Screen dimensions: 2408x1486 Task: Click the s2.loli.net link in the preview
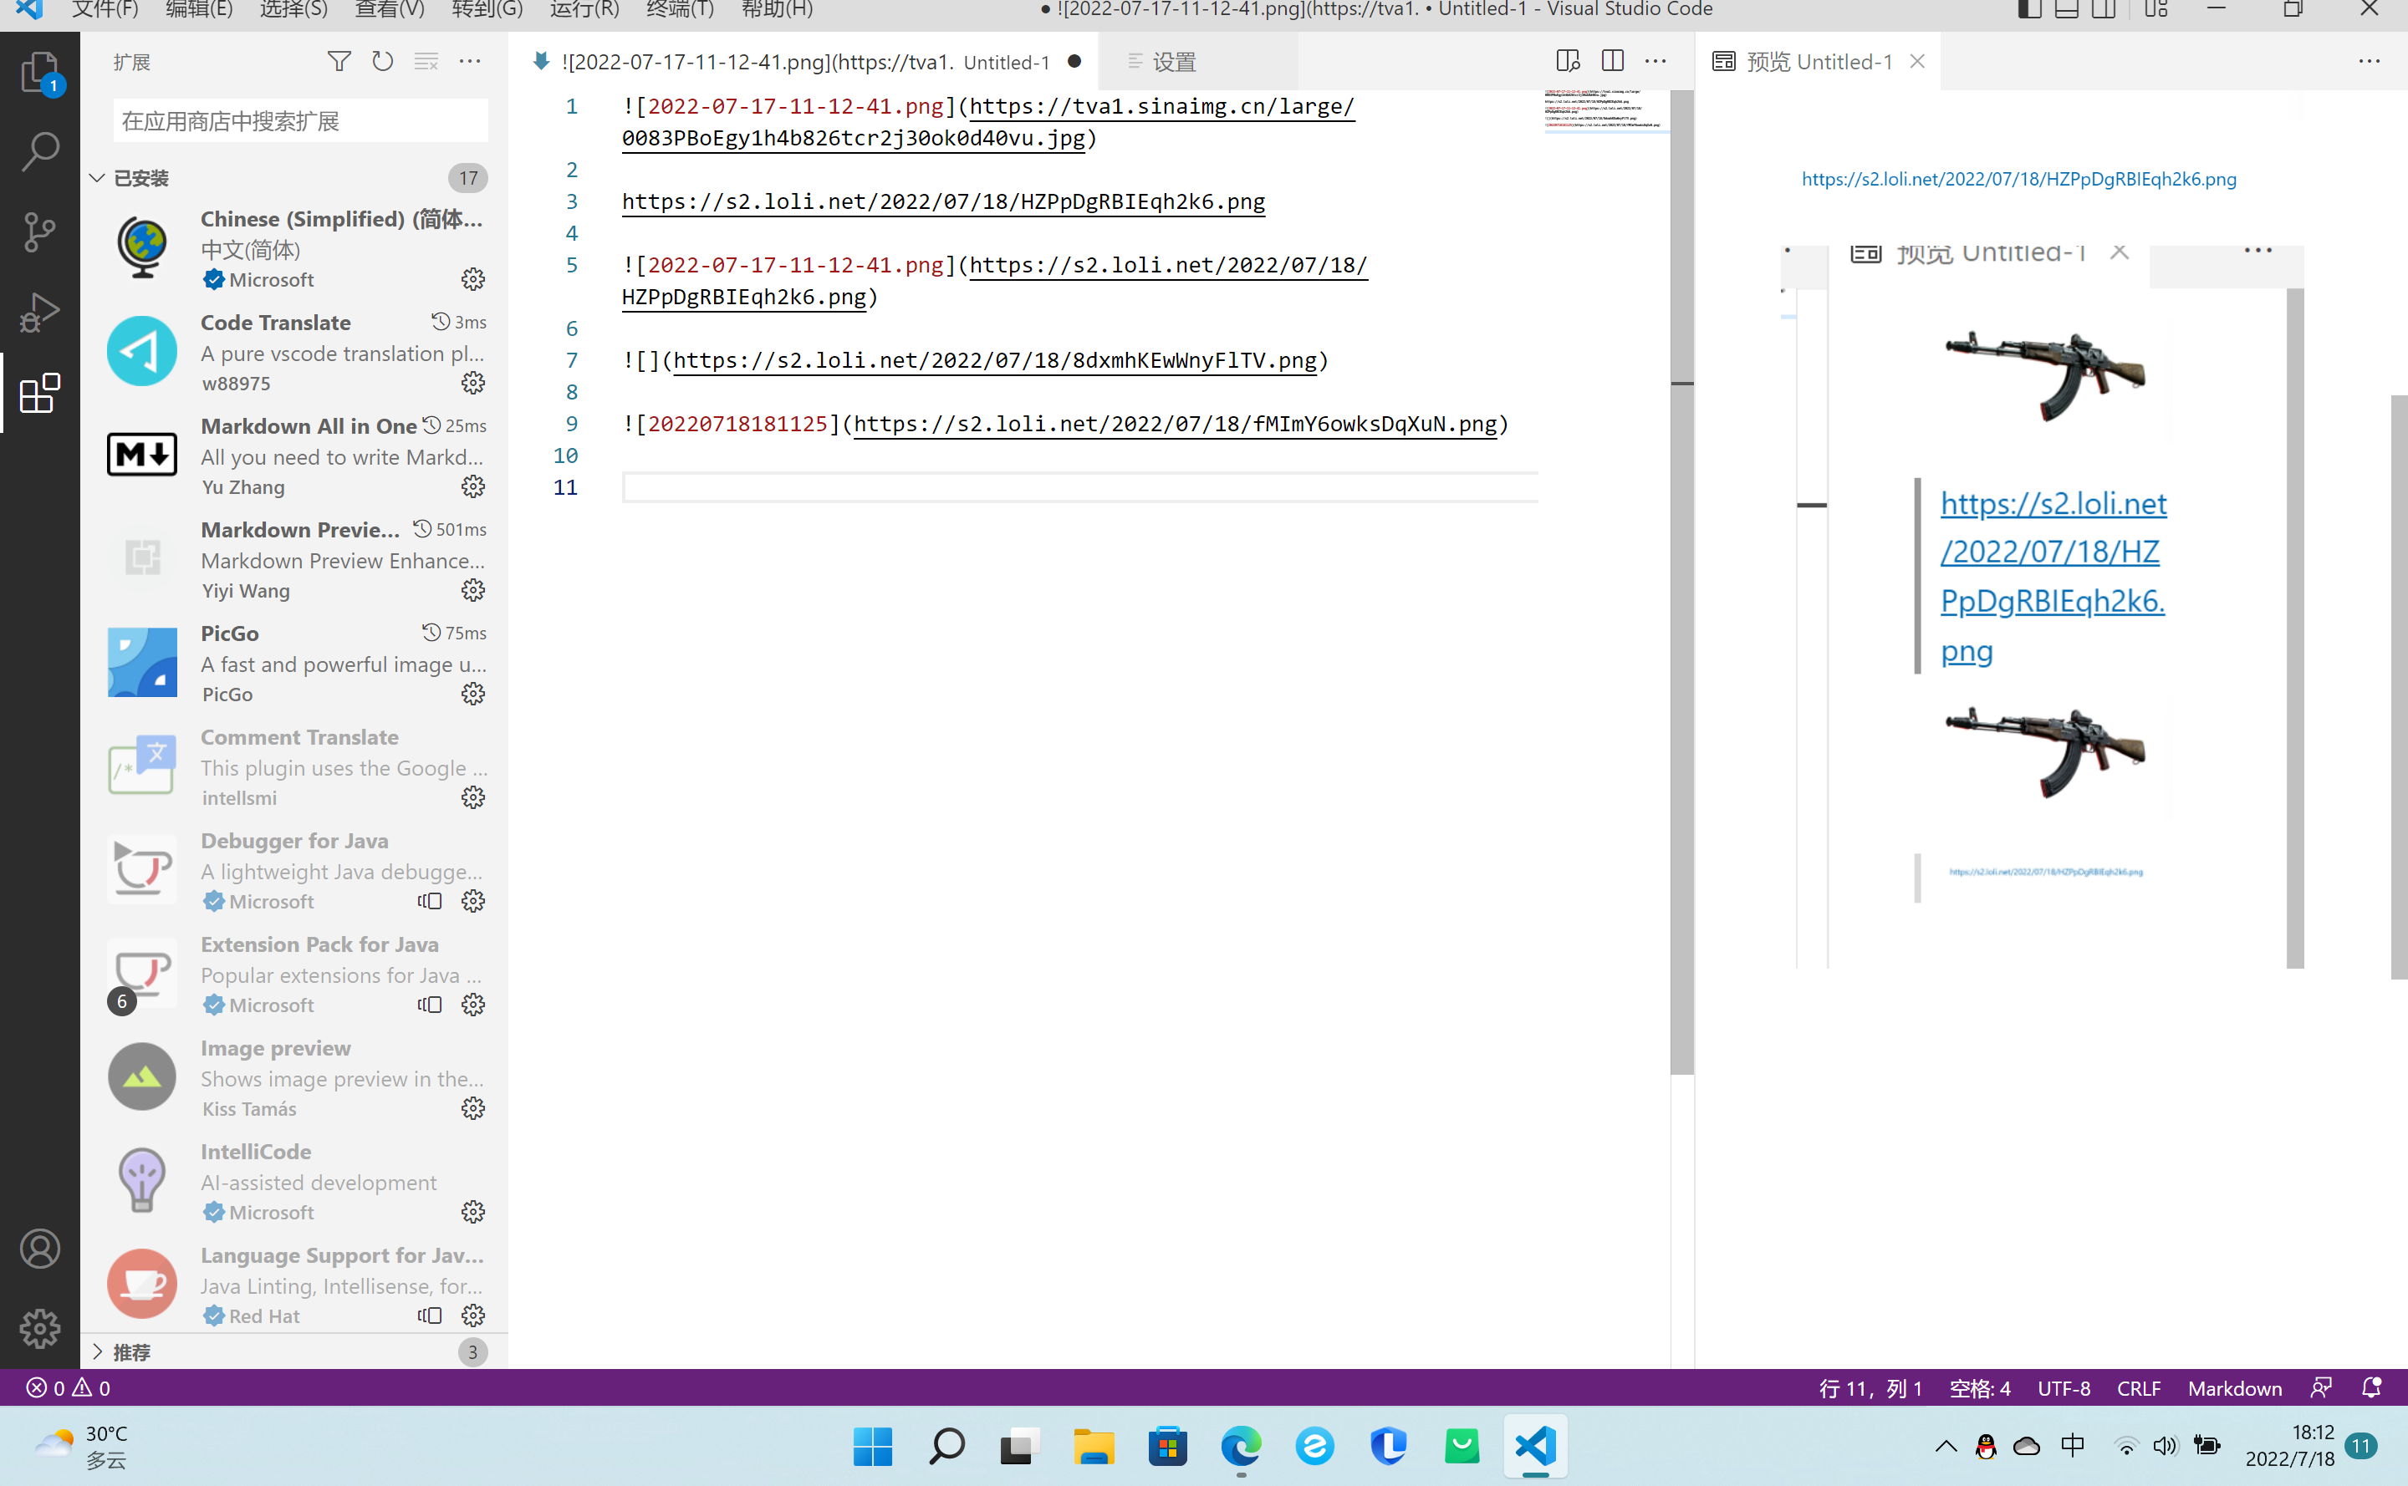click(2018, 179)
